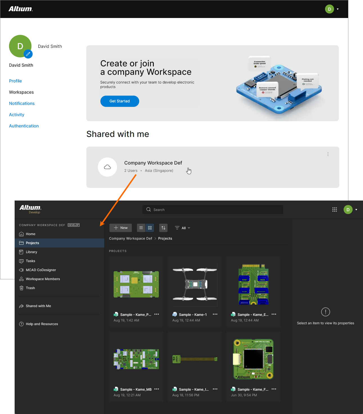Open MCAD CoDesigner in sidebar
The width and height of the screenshot is (363, 414).
coord(59,270)
